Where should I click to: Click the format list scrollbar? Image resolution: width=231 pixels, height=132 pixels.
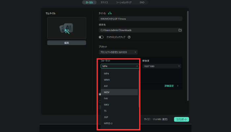coord(139,89)
